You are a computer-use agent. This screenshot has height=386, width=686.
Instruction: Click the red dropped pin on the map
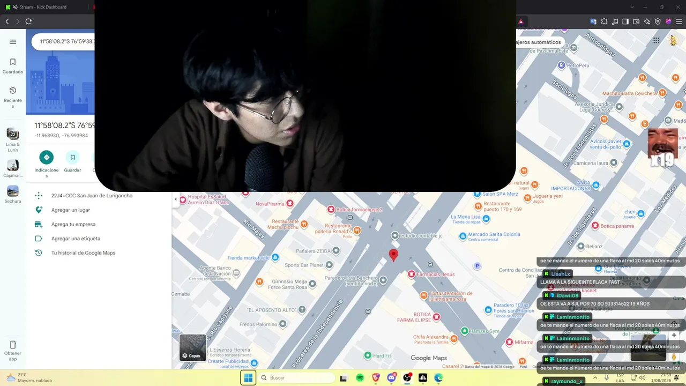point(393,255)
